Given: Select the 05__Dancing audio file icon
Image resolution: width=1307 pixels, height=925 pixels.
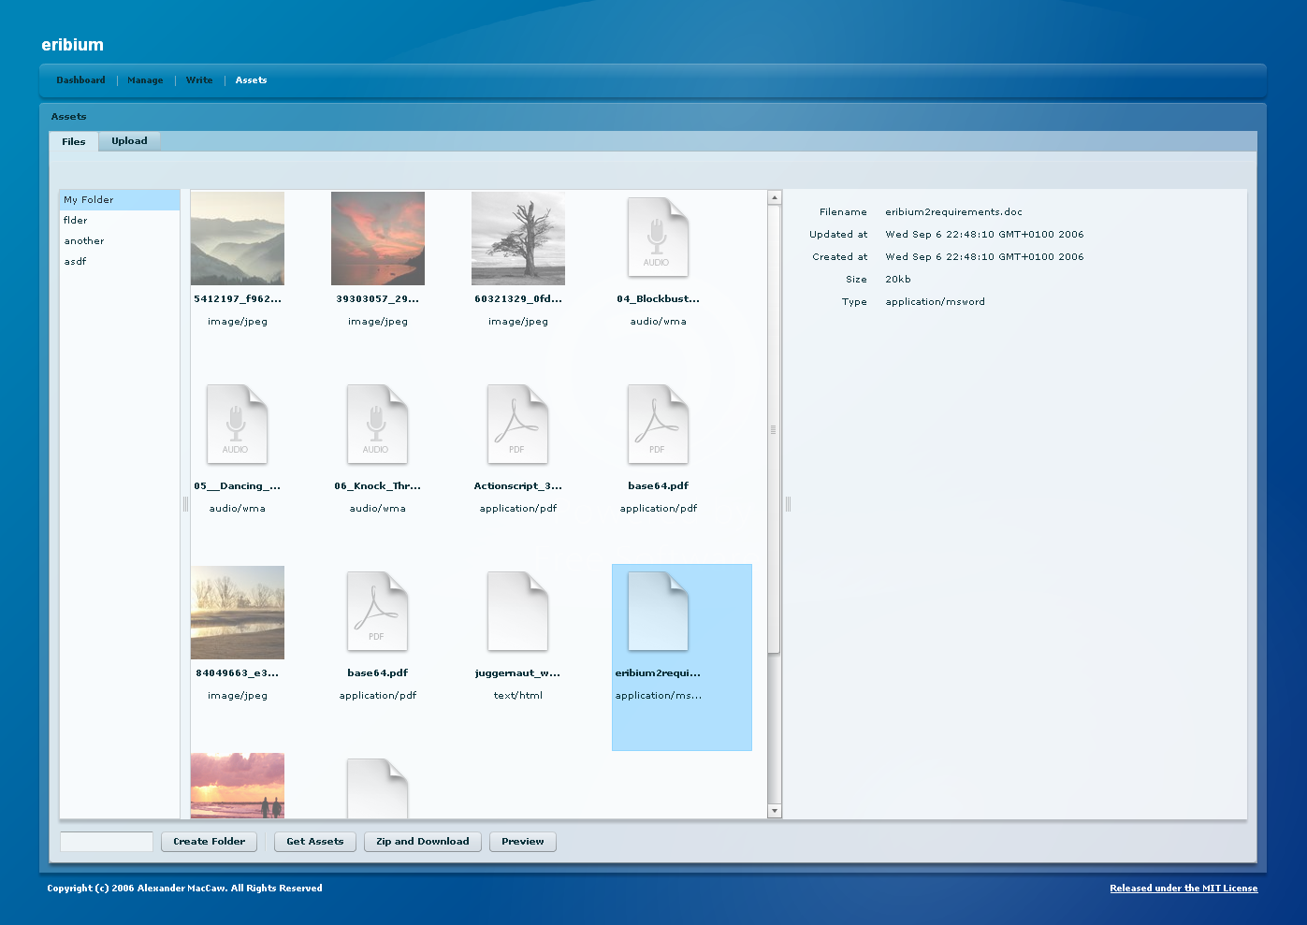Looking at the screenshot, I should (237, 425).
